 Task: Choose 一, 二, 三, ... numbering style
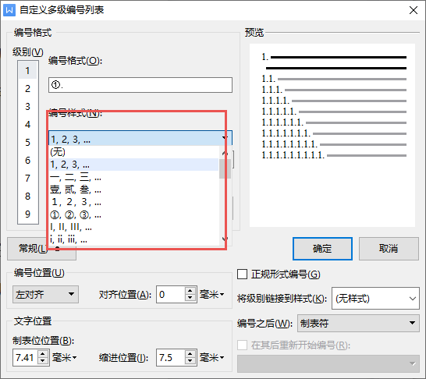(x=134, y=177)
